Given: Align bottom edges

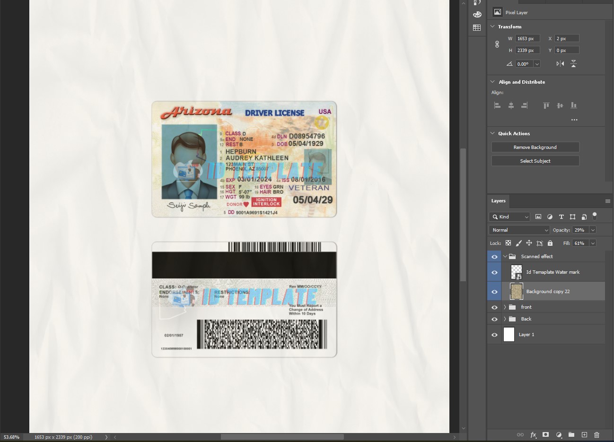Looking at the screenshot, I should pyautogui.click(x=573, y=105).
